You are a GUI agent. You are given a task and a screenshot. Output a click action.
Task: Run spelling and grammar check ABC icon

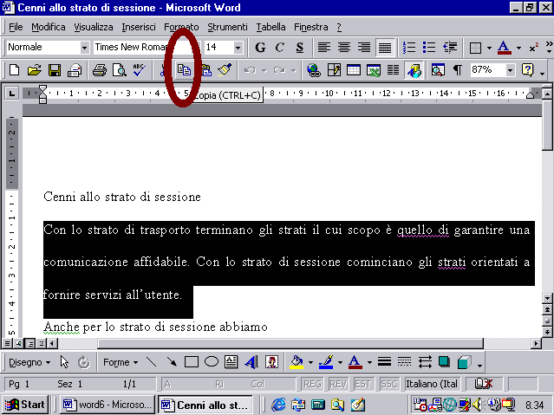click(x=140, y=70)
